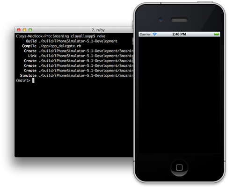Screen dimensions: 234x187
Task: Tap the black app screen in simulator
Action: tap(179, 95)
